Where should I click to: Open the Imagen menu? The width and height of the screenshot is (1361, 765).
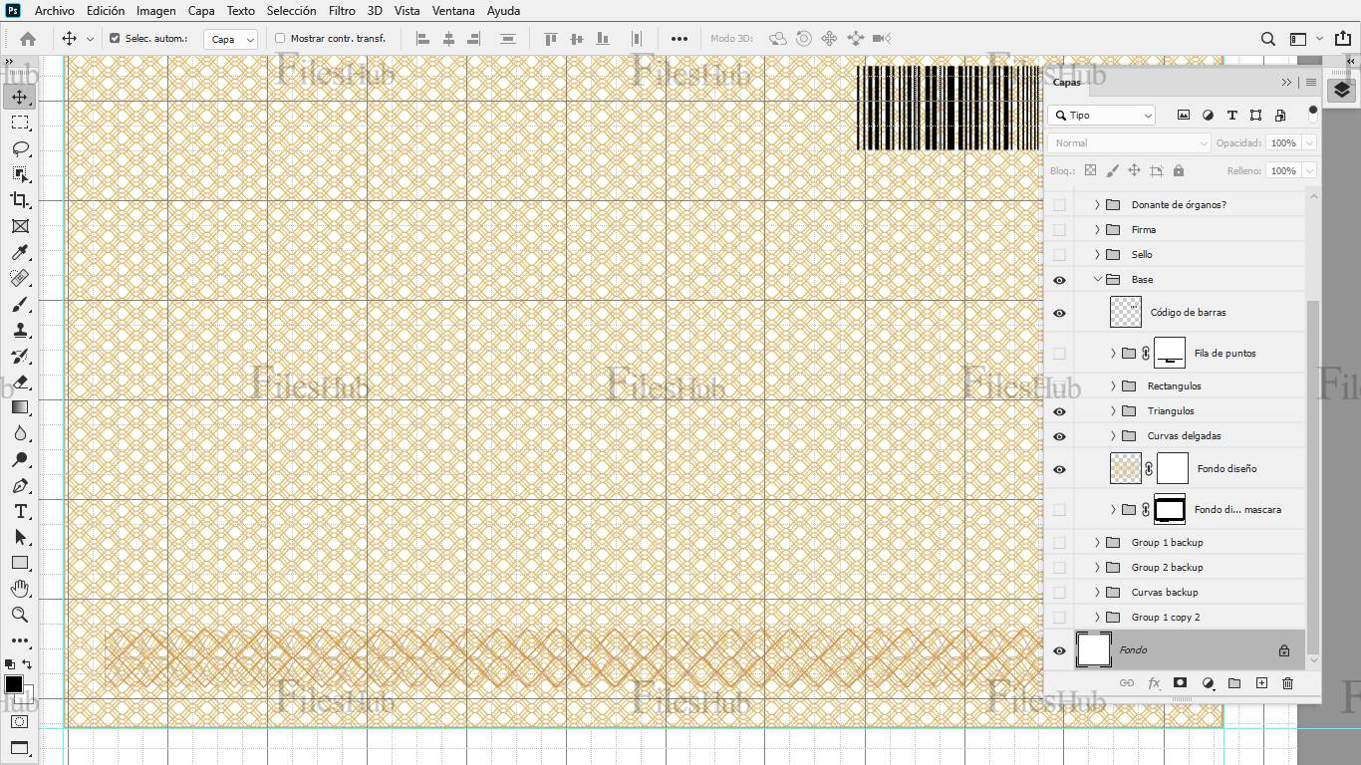pos(156,11)
